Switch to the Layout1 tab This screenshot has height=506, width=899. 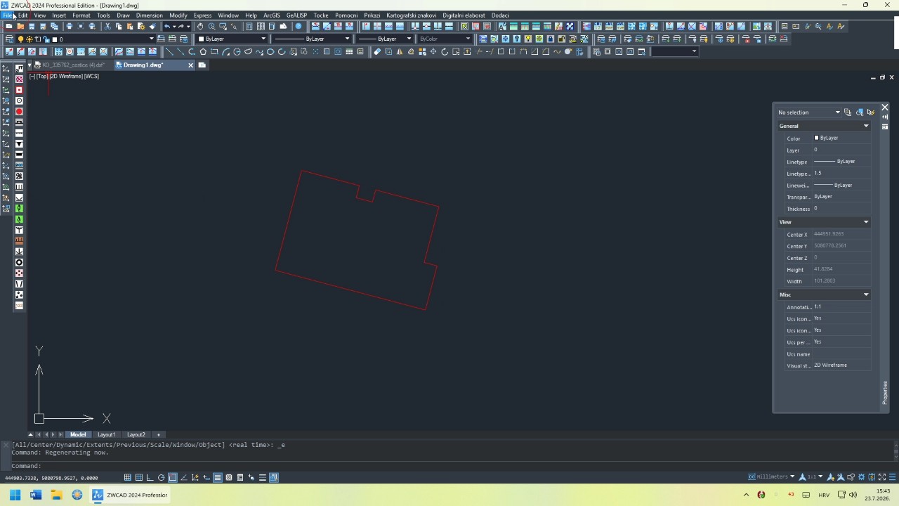tap(106, 434)
